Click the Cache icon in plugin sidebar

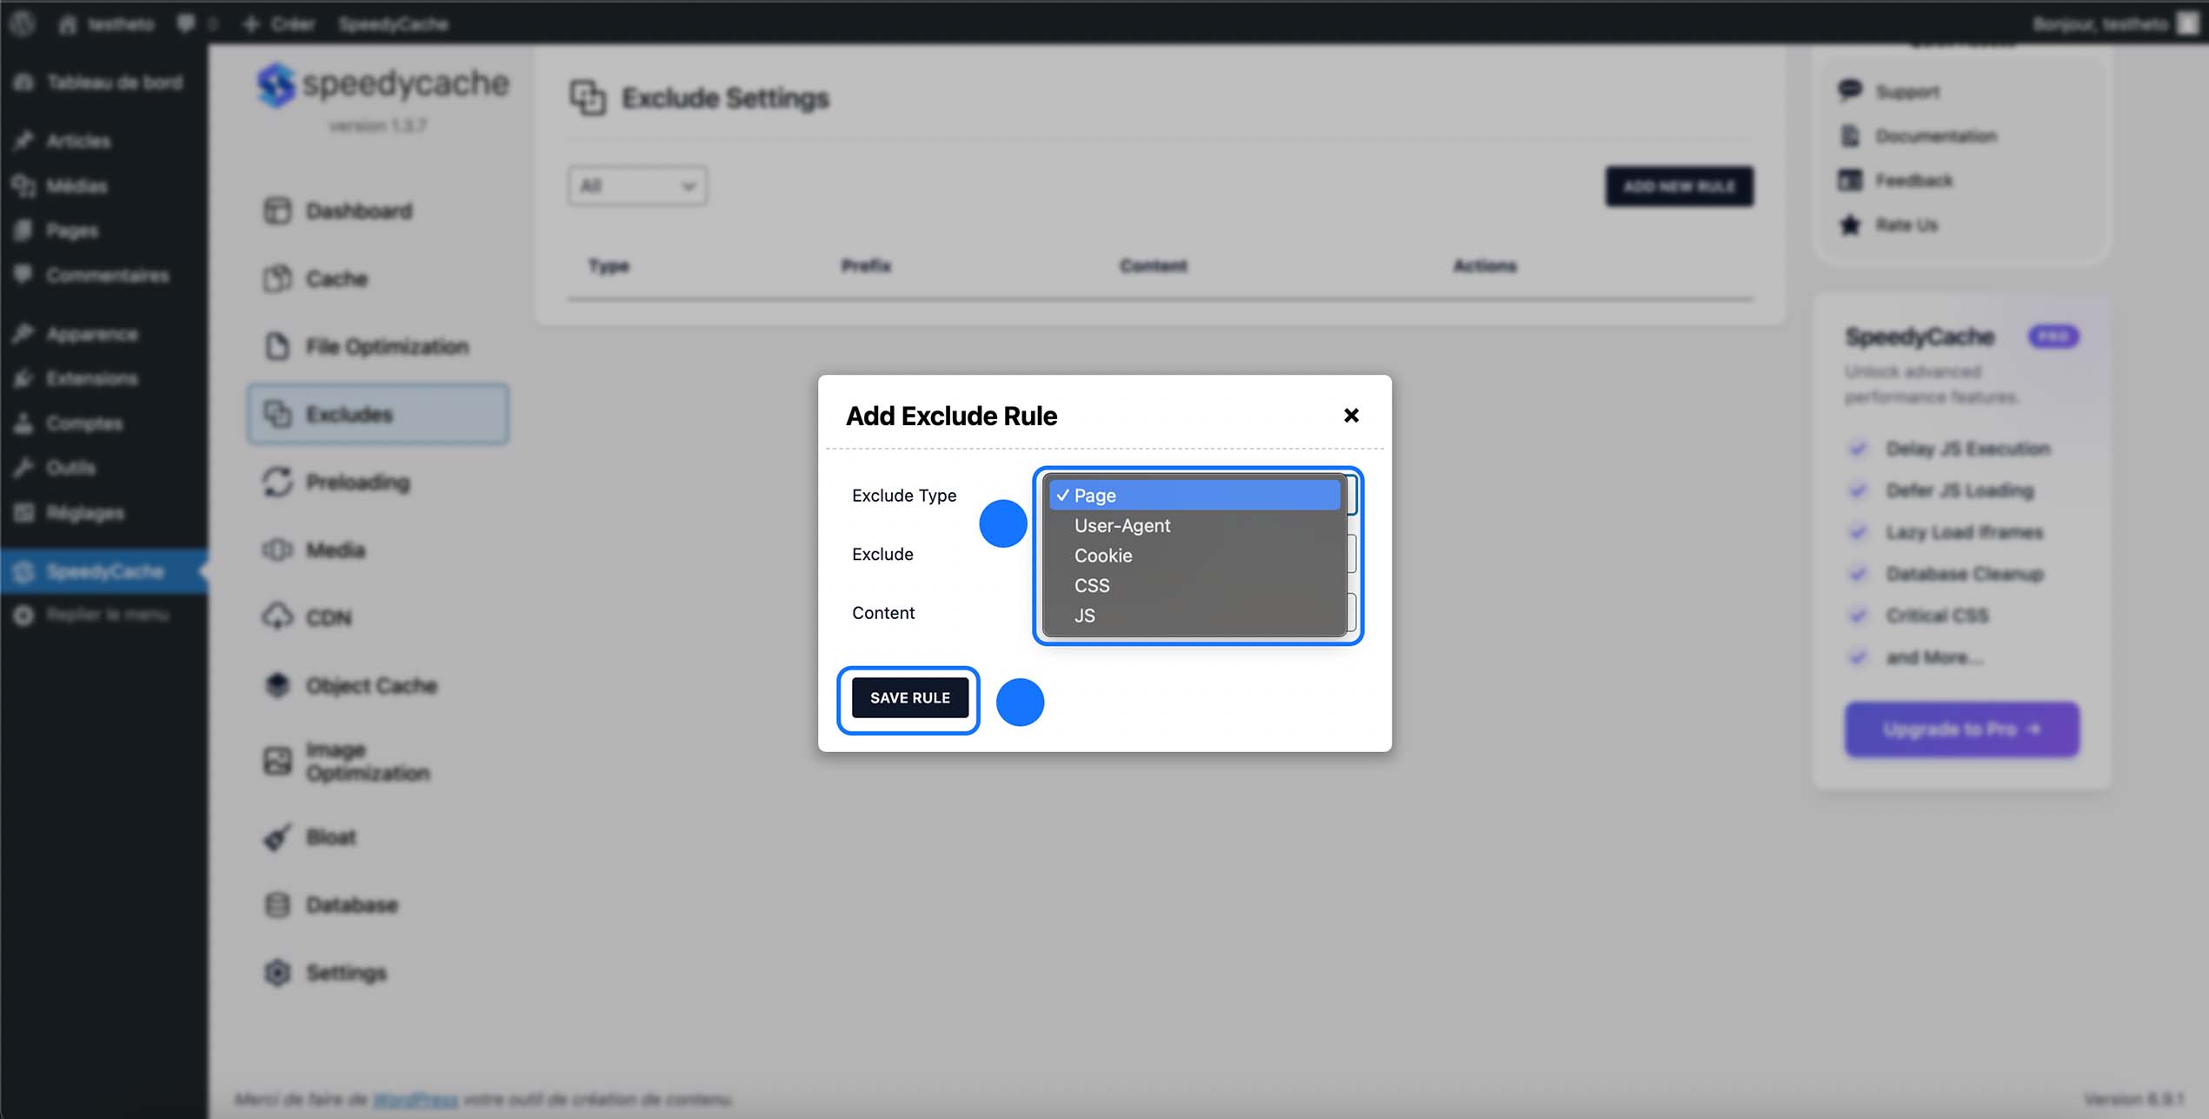[277, 278]
